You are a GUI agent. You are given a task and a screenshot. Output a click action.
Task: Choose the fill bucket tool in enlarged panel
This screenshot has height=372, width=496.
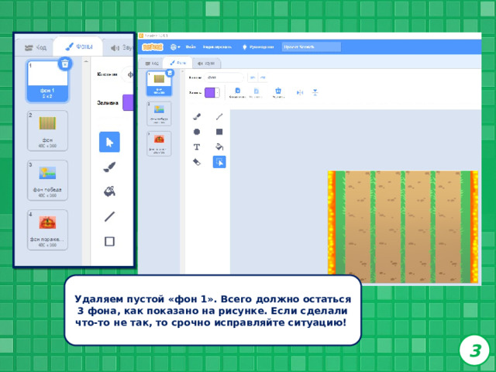[x=109, y=191]
